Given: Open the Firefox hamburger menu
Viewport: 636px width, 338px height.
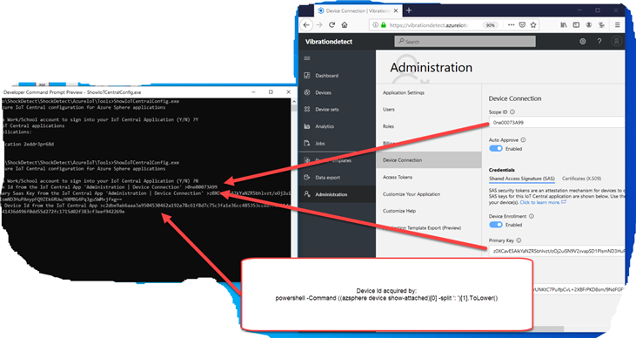Looking at the screenshot, I should click(618, 24).
